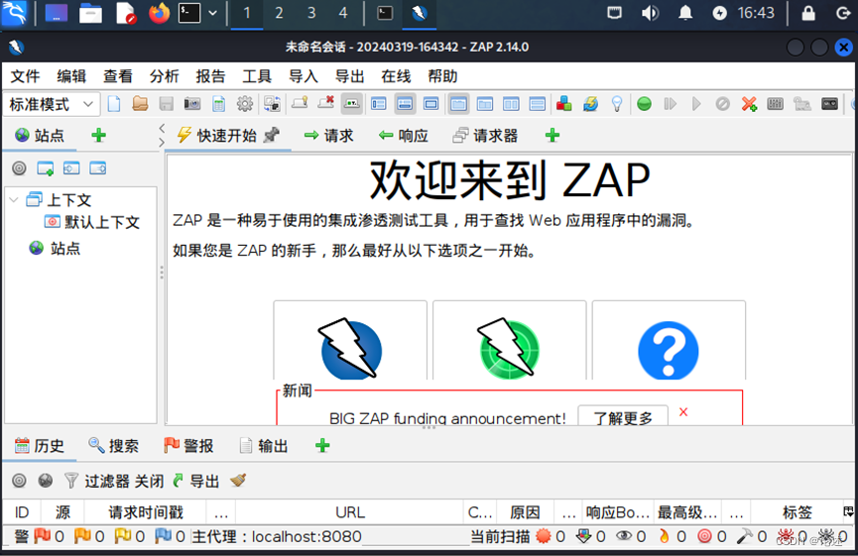This screenshot has height=556, width=858.
Task: Click Add custom breakpoint red X icon
Action: pyautogui.click(x=749, y=104)
